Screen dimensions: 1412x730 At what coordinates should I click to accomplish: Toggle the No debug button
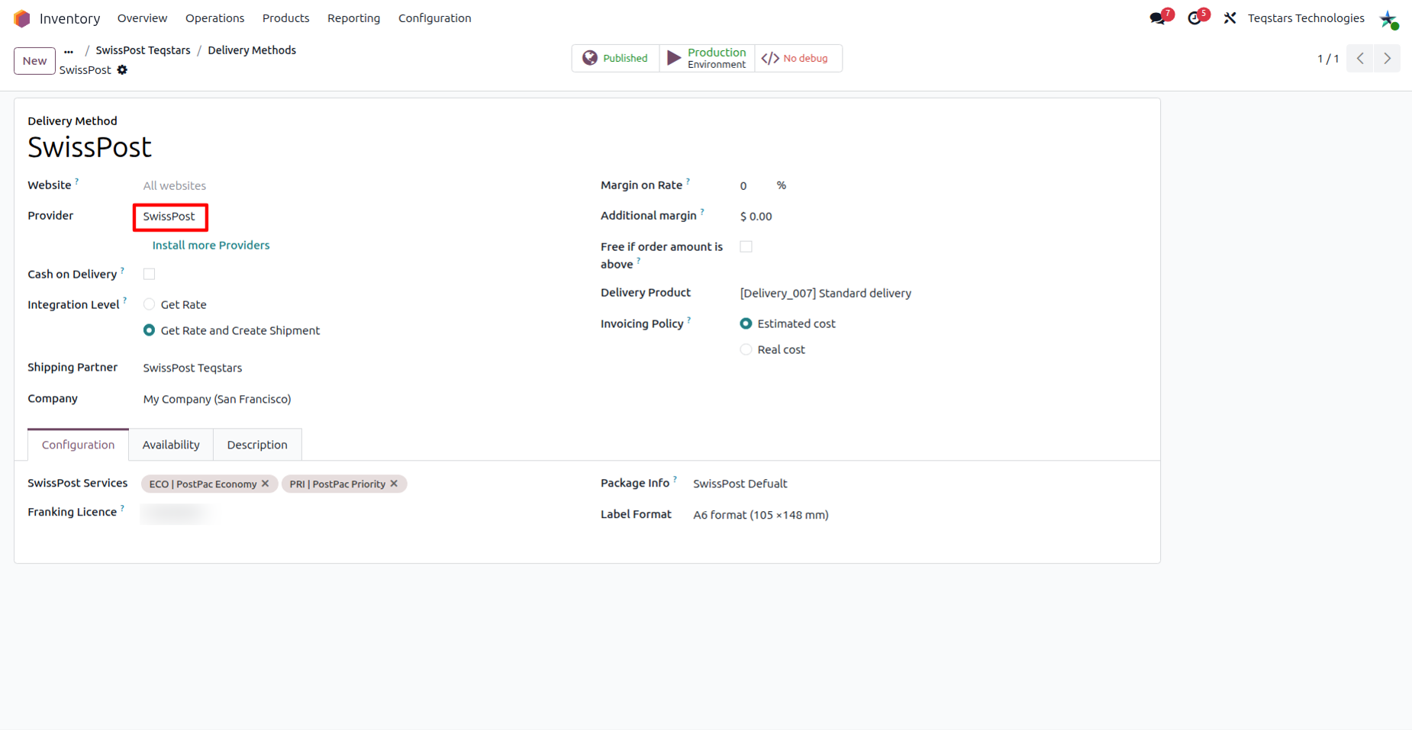[798, 58]
